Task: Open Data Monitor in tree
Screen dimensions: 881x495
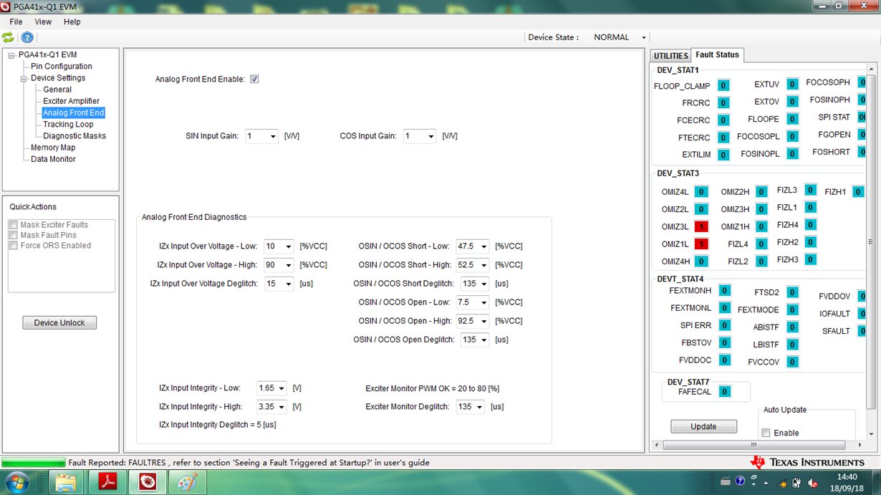Action: [53, 159]
